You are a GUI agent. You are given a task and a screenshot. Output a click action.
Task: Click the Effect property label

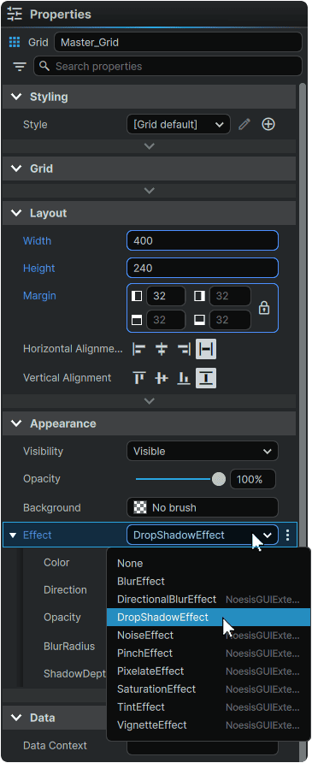38,535
